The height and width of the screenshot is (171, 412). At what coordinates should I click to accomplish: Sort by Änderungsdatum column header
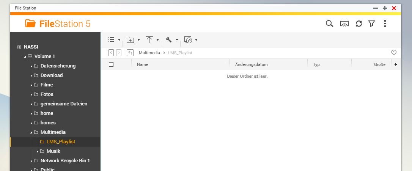[x=251, y=64]
